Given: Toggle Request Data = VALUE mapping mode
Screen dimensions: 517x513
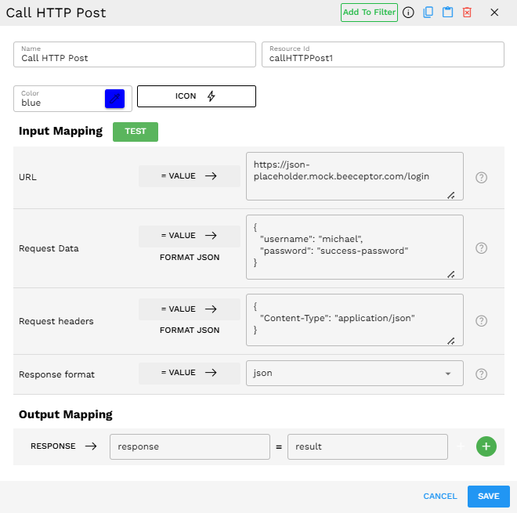Looking at the screenshot, I should pos(189,236).
